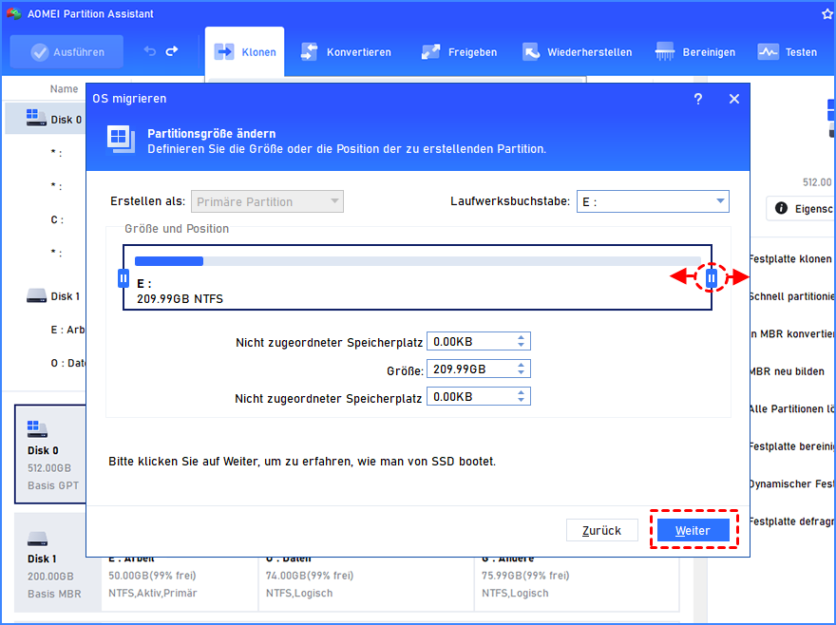Open the Erstellen als Primäre Partition dropdown
836x625 pixels.
[x=267, y=201]
